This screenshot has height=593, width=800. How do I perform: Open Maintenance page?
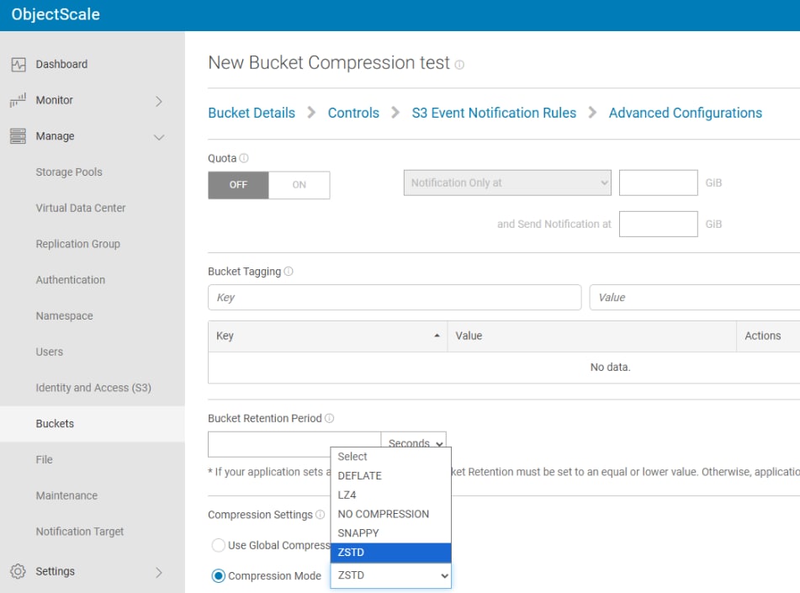coord(66,495)
